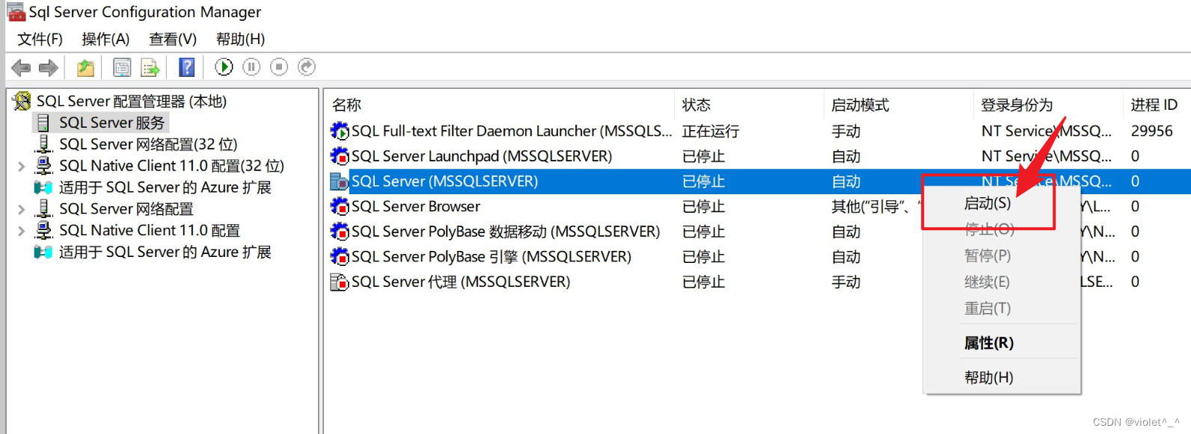Open 属性(R) from the context menu
This screenshot has width=1191, height=434.
[x=989, y=343]
